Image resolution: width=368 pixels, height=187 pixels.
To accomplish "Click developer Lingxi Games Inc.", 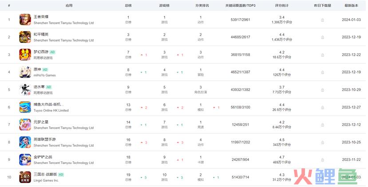I will coord(46,180).
